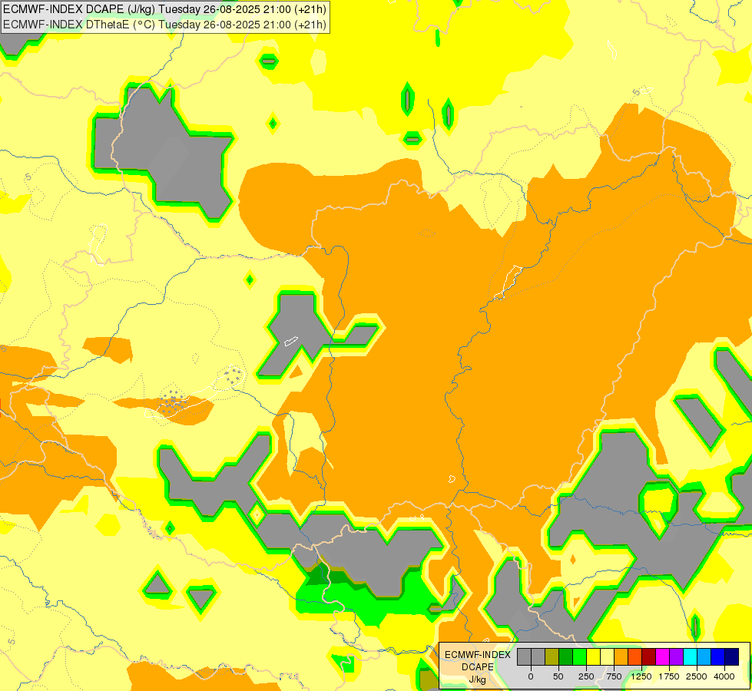Click the legend value 4000
Image resolution: width=752 pixels, height=691 pixels.
[x=724, y=676]
